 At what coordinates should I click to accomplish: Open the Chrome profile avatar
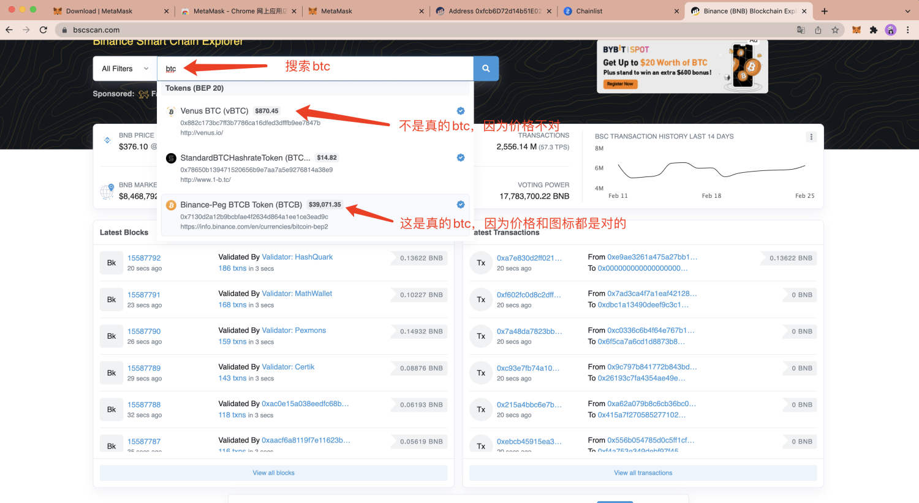coord(891,30)
